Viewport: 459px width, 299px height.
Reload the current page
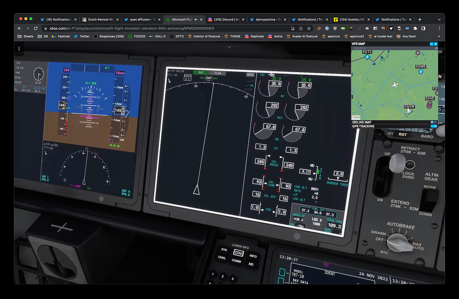pos(36,28)
